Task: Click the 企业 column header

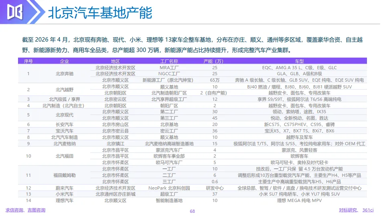Action: (64, 61)
